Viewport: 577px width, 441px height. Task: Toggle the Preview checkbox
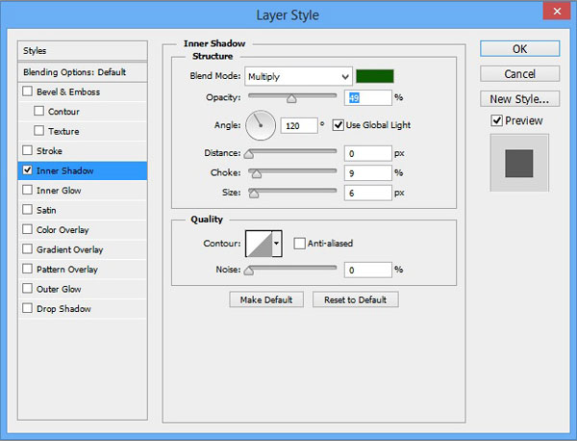(496, 120)
